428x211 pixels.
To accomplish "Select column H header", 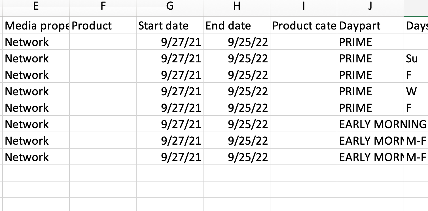I will 237,6.
